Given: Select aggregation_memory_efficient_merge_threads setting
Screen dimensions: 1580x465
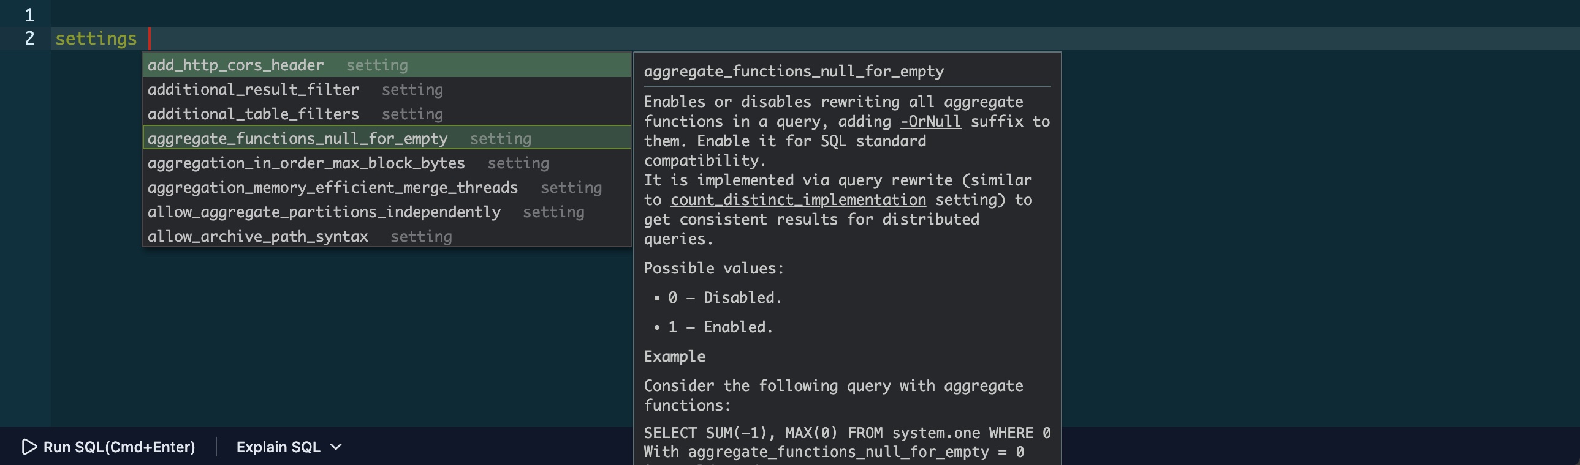Looking at the screenshot, I should click(332, 187).
